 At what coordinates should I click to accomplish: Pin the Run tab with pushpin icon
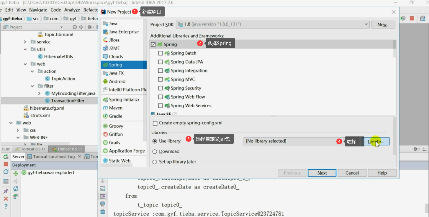click(x=6, y=191)
